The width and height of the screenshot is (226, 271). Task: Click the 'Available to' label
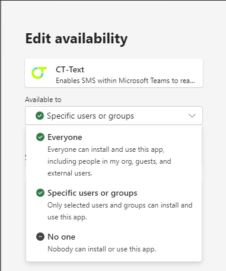click(43, 100)
